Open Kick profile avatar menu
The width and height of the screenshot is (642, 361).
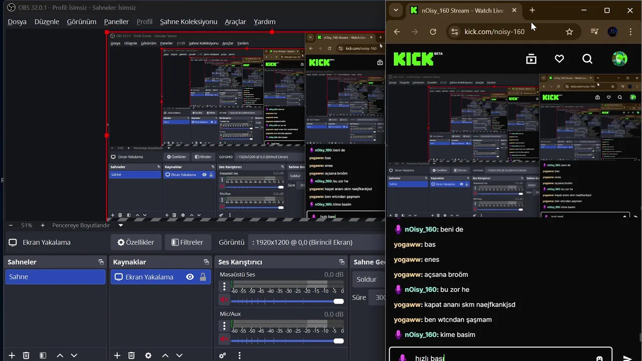point(620,59)
